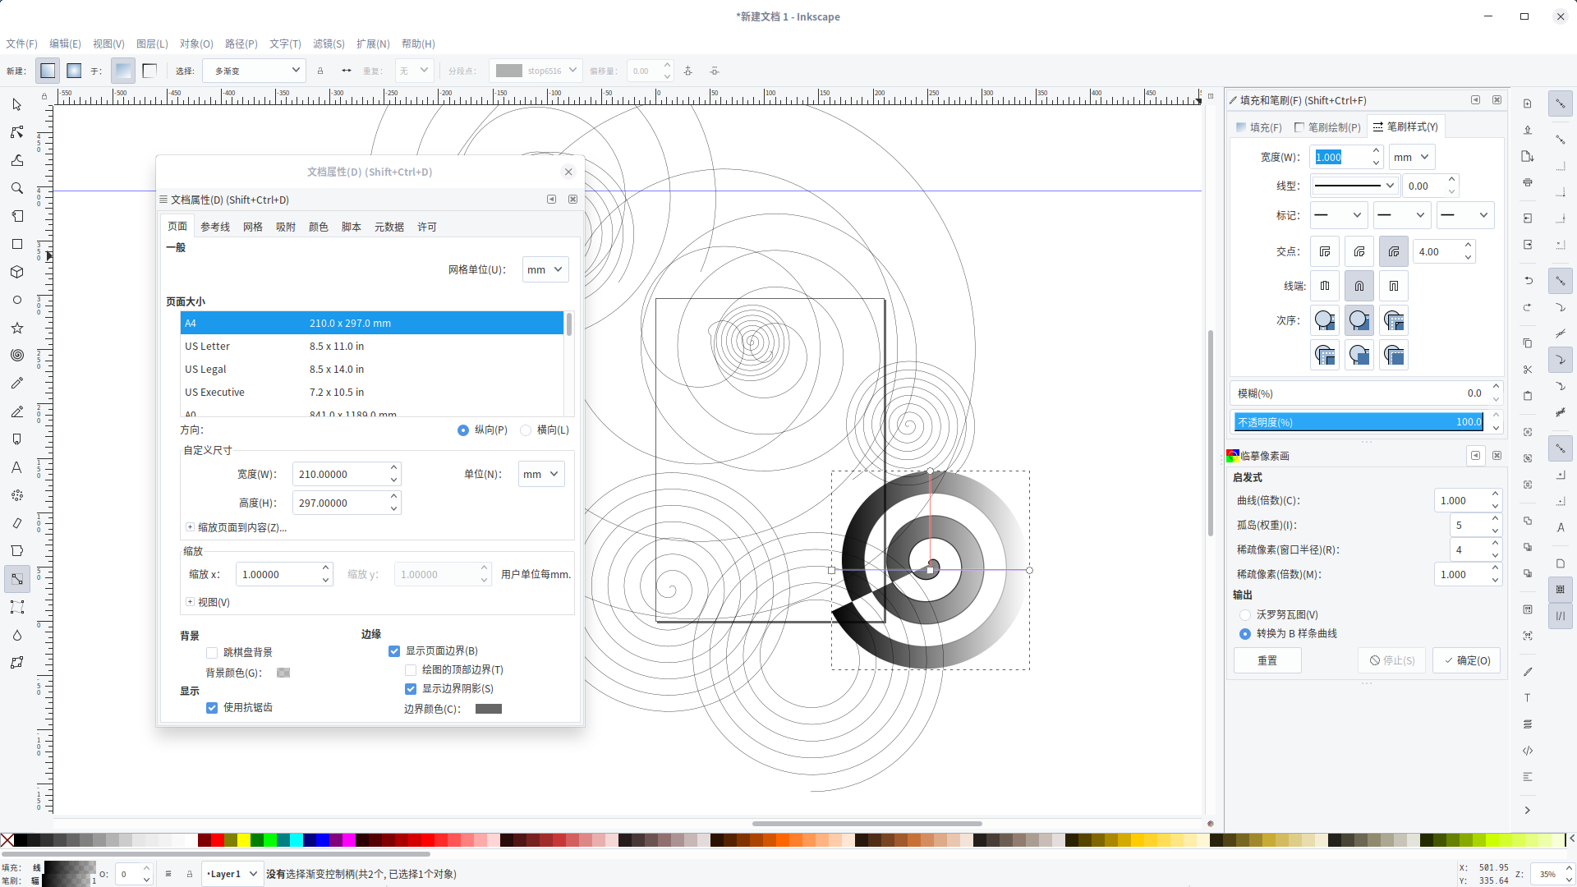This screenshot has height=887, width=1577.
Task: Select the landscape orientation radio button
Action: point(526,430)
